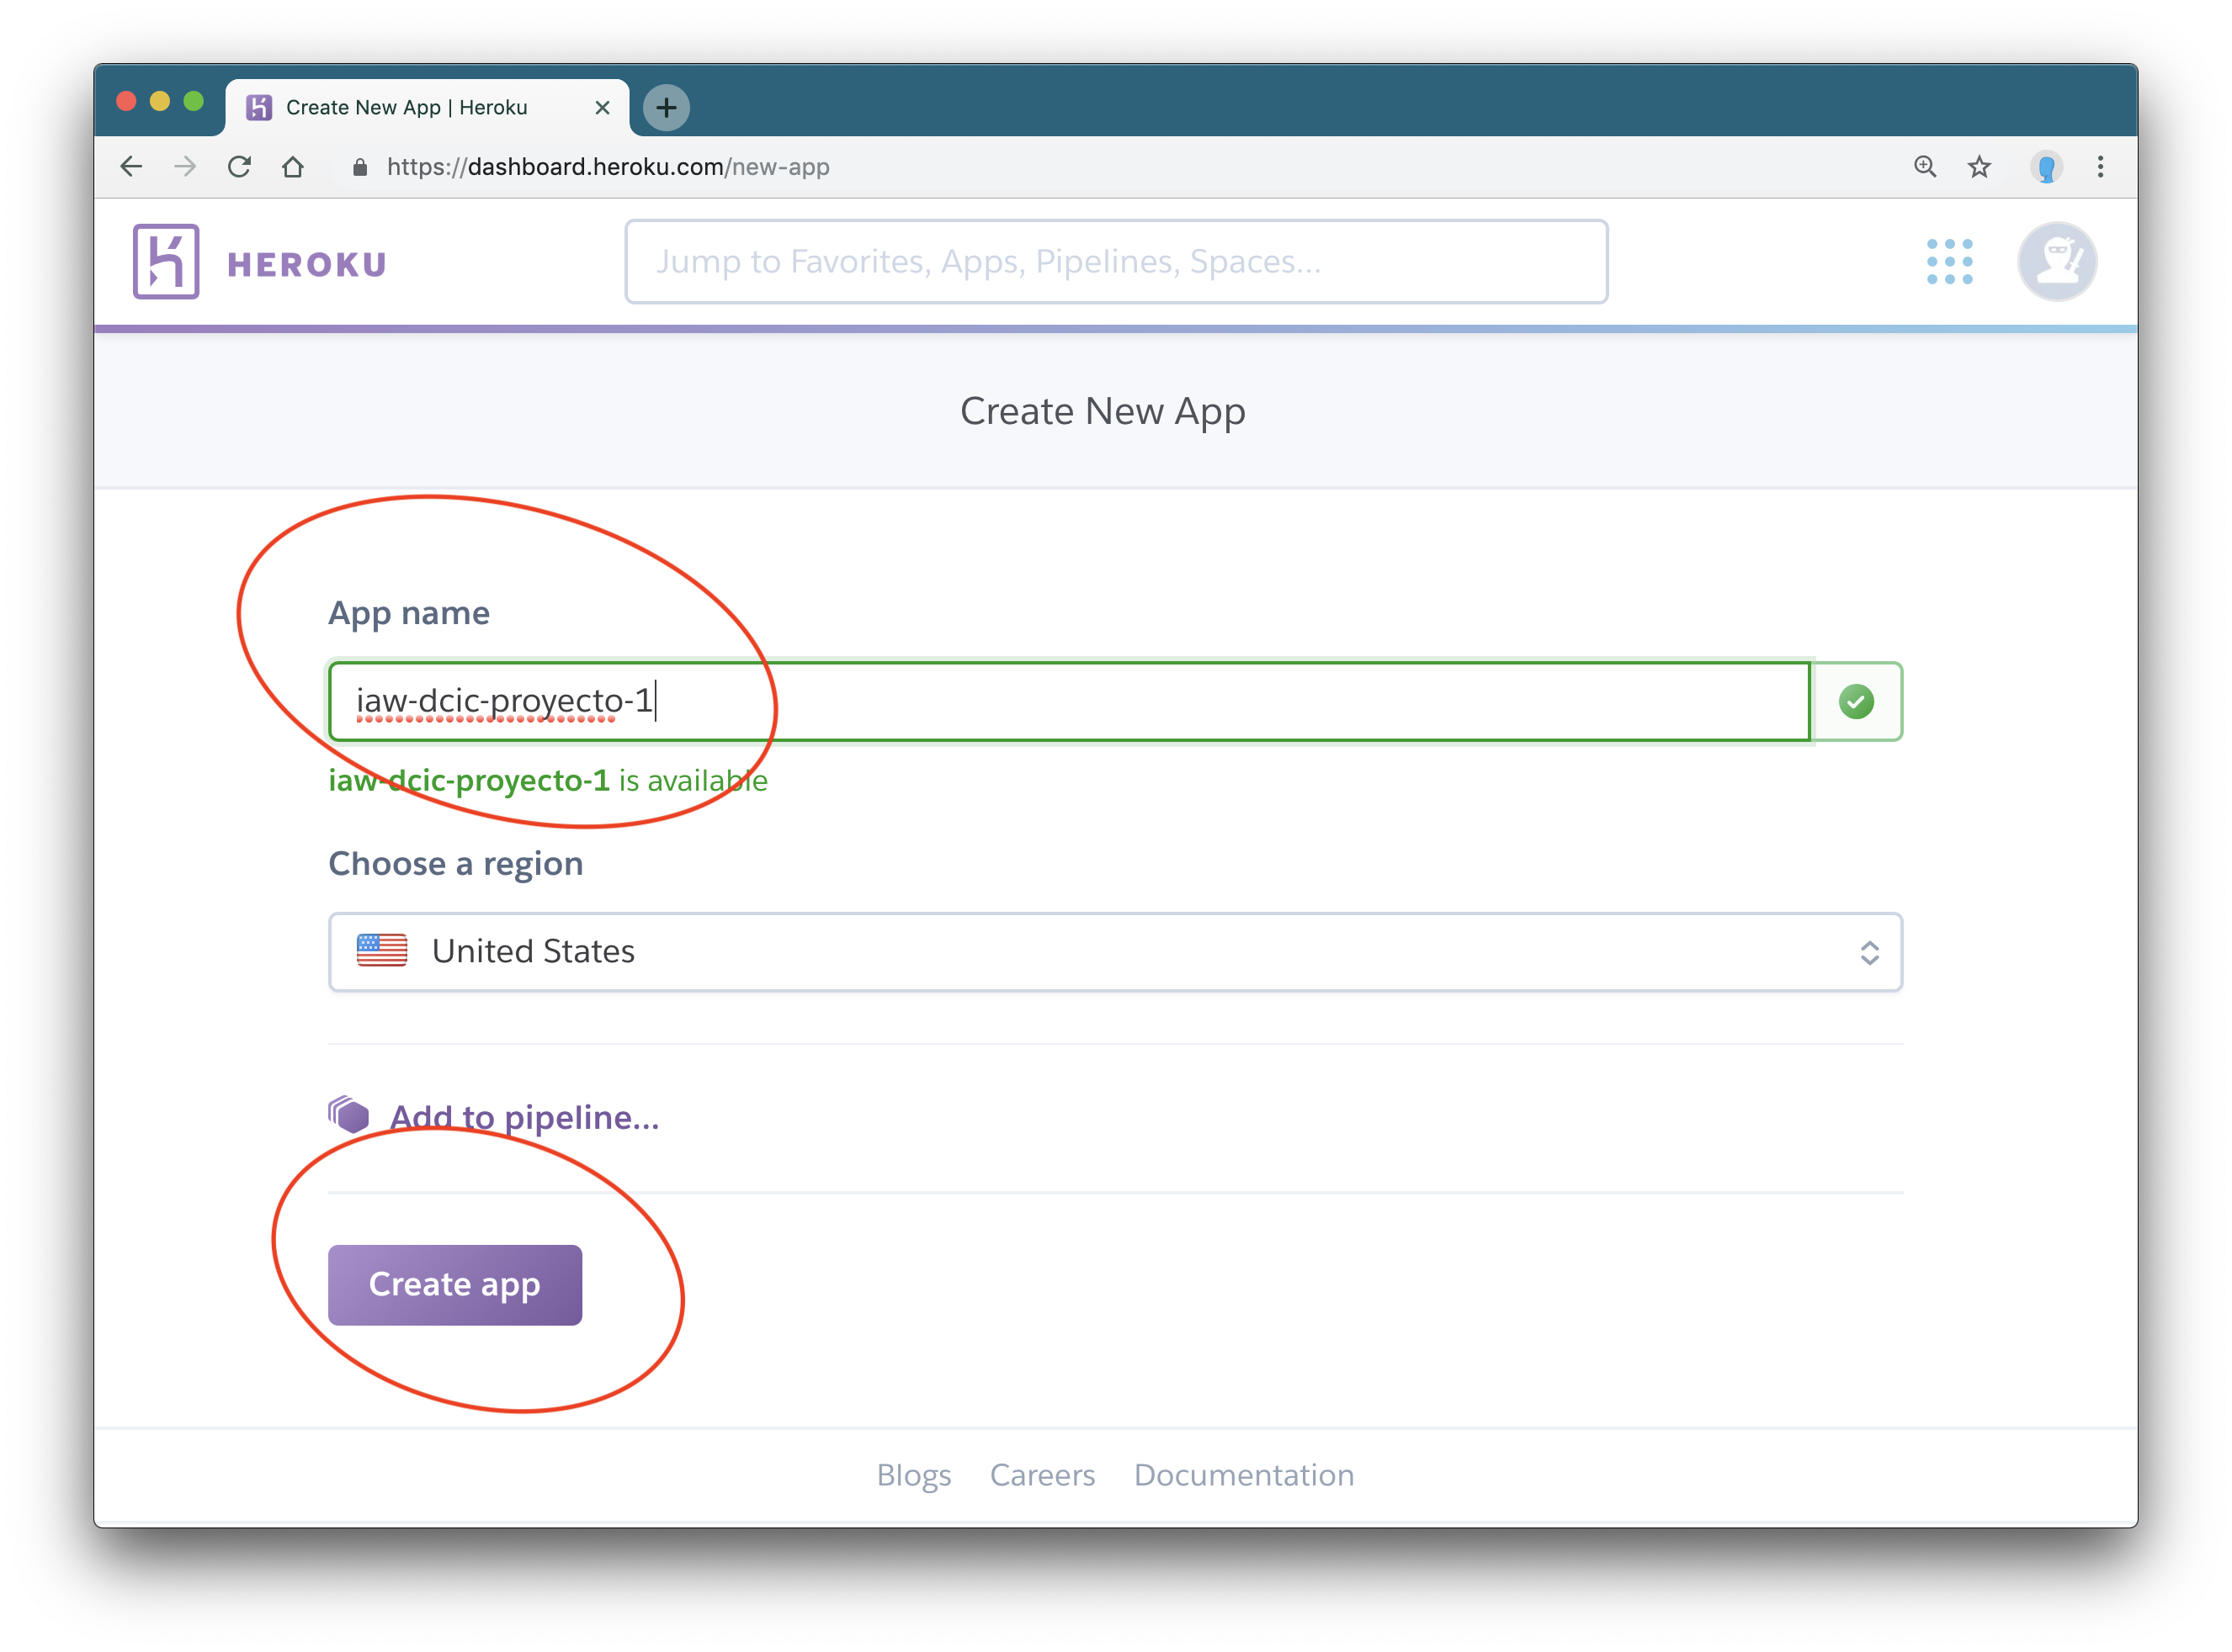
Task: Open the browser home page icon
Action: 292,167
